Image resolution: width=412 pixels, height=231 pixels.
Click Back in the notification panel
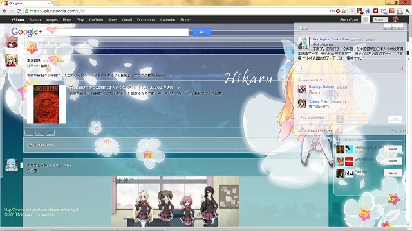pyautogui.click(x=303, y=28)
